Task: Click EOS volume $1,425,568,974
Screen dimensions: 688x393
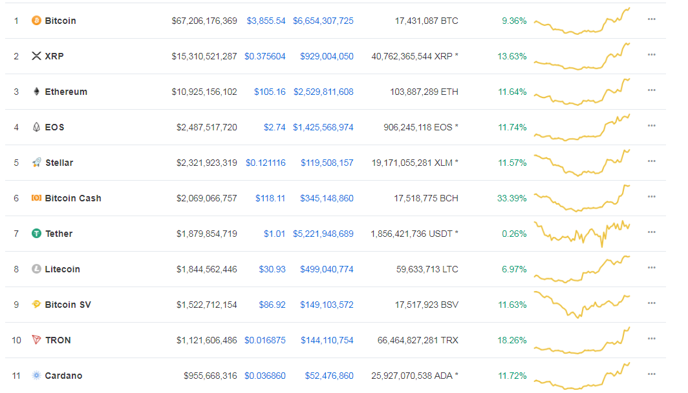Action: pyautogui.click(x=323, y=127)
